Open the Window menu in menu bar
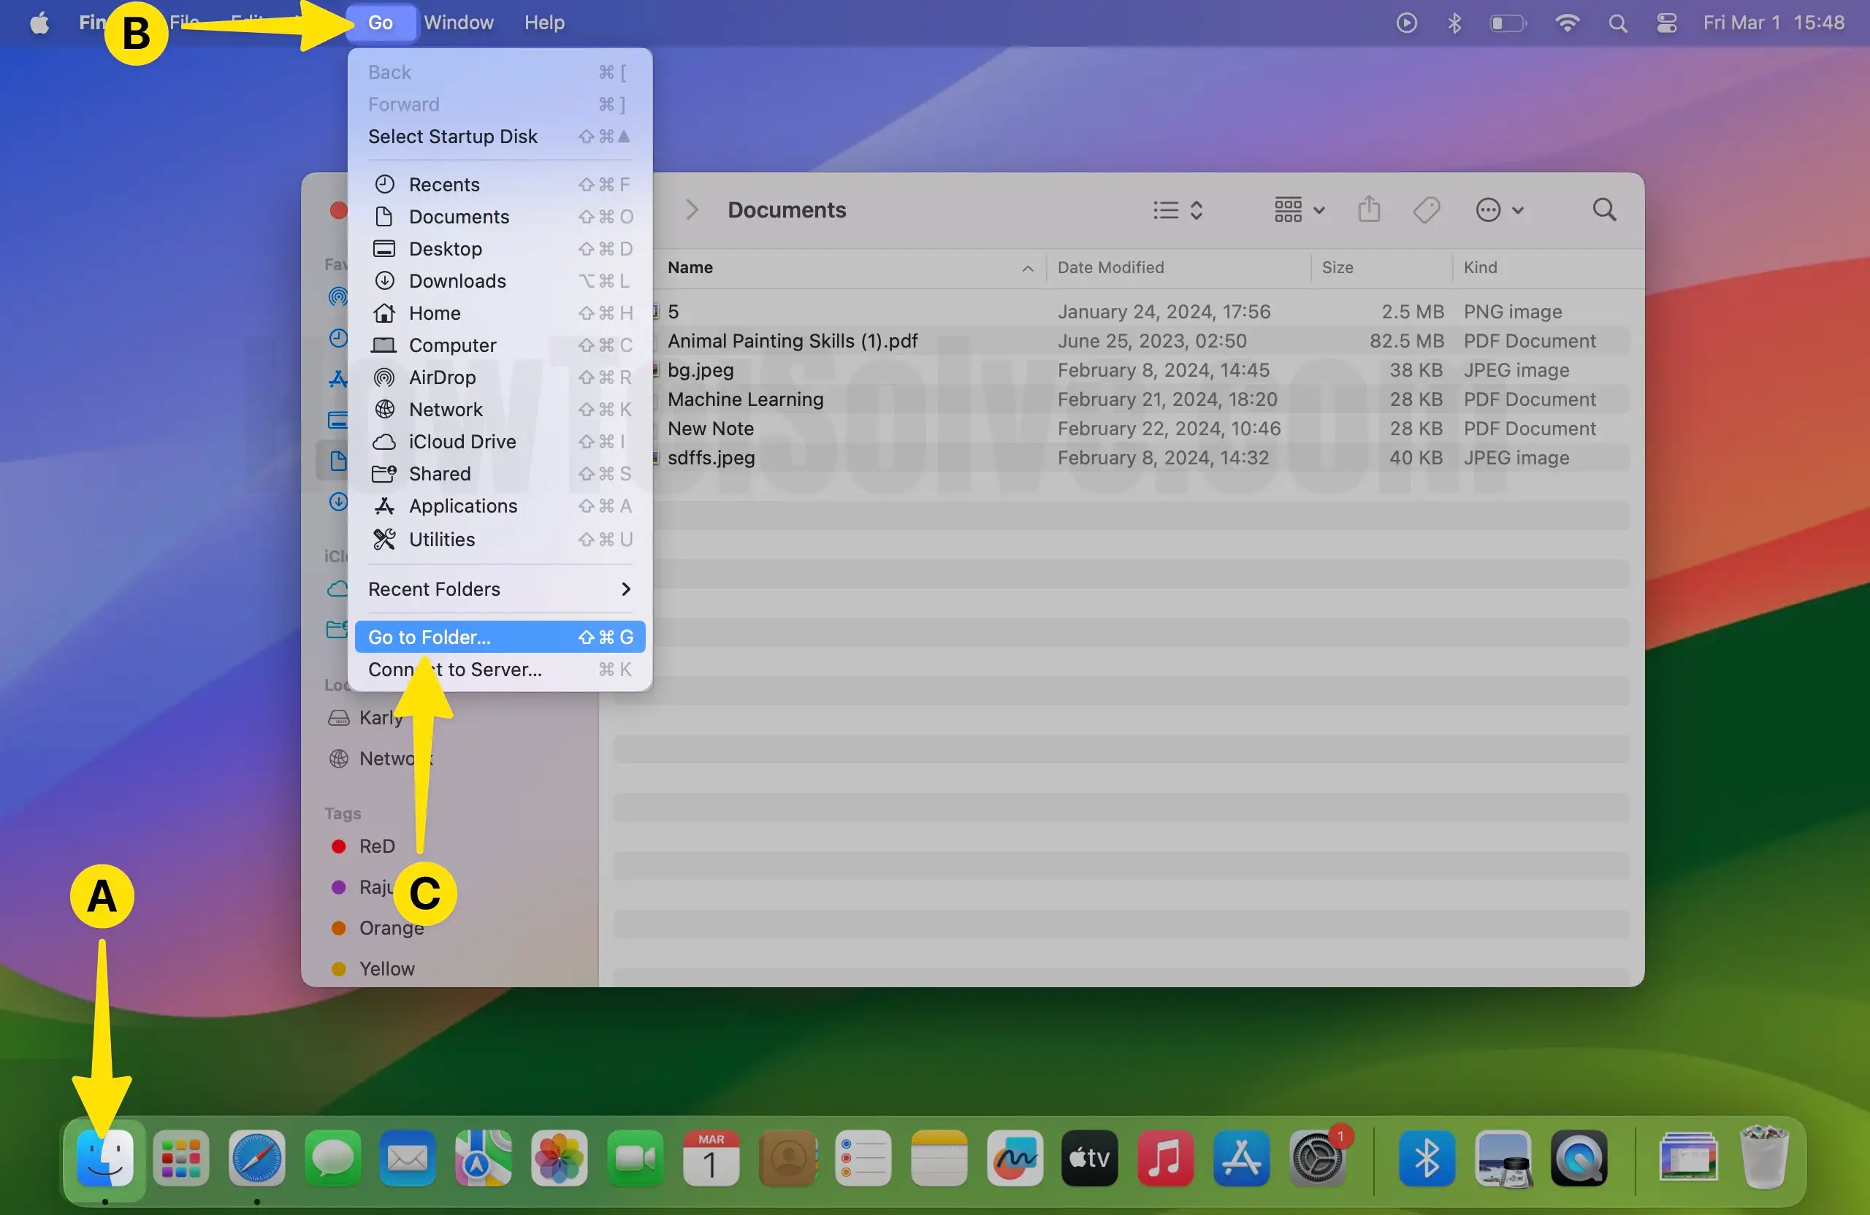The width and height of the screenshot is (1870, 1215). pos(458,23)
